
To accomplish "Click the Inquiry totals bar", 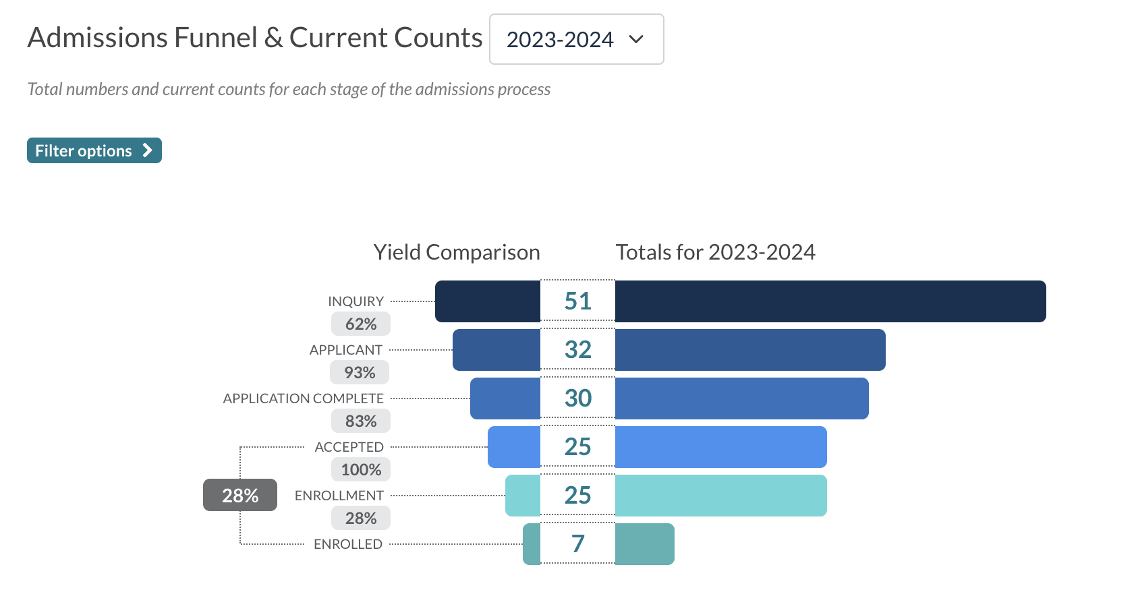I will (x=830, y=301).
